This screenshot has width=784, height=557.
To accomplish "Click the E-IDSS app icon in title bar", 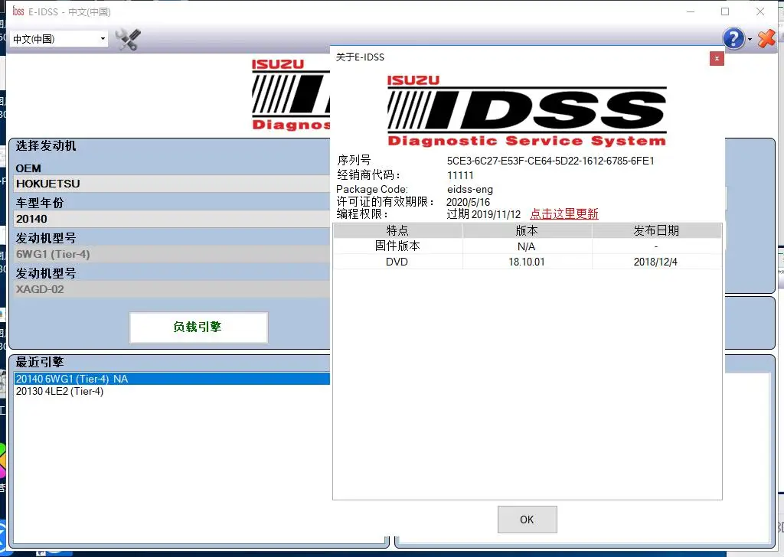I will click(x=18, y=11).
